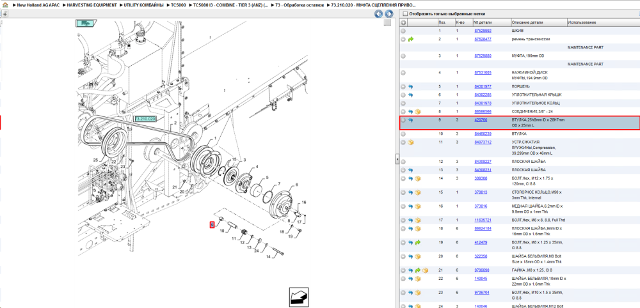
Task: Select callout number 25 in diagram
Action: (x=95, y=160)
